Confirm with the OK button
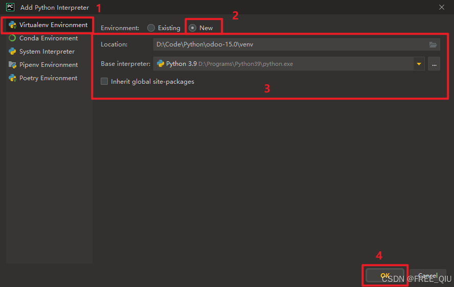Screen dimensions: 454x287 (x=385, y=275)
